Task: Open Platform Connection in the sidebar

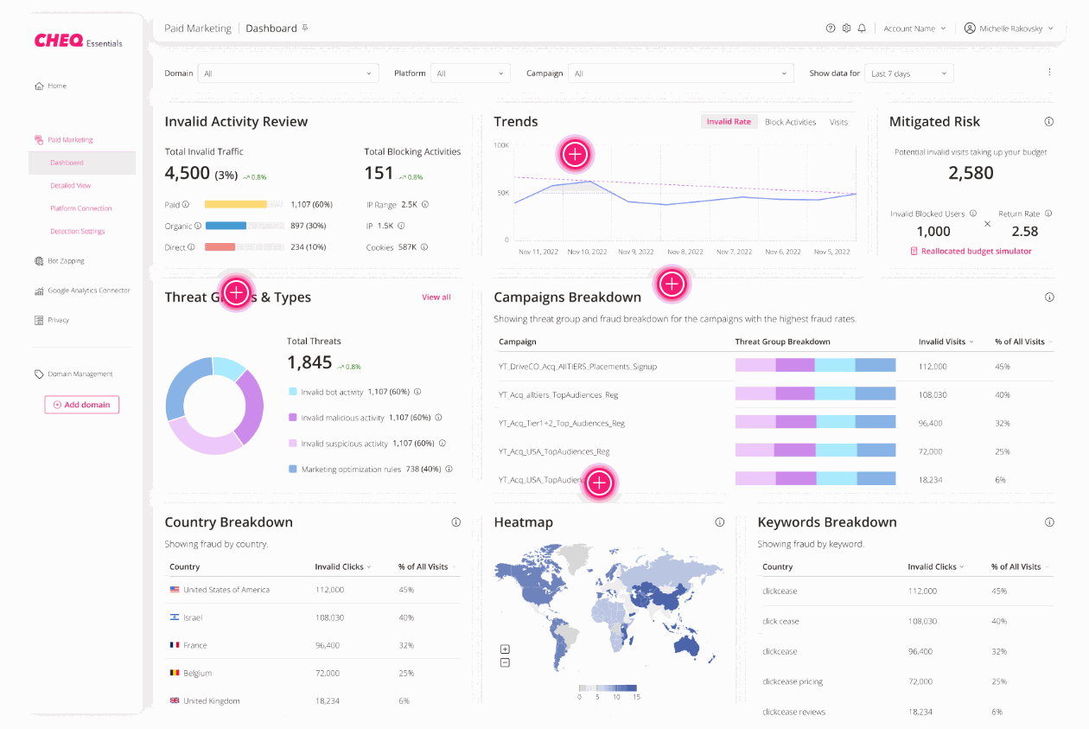Action: (81, 208)
